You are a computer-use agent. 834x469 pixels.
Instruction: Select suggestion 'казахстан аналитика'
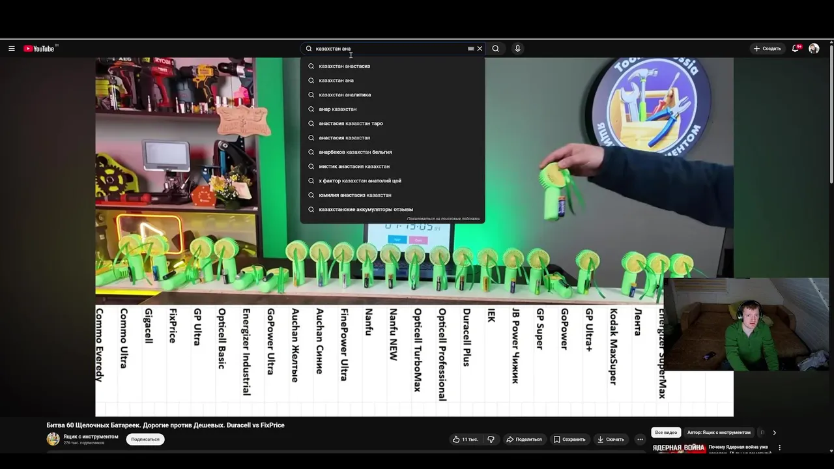click(x=392, y=94)
